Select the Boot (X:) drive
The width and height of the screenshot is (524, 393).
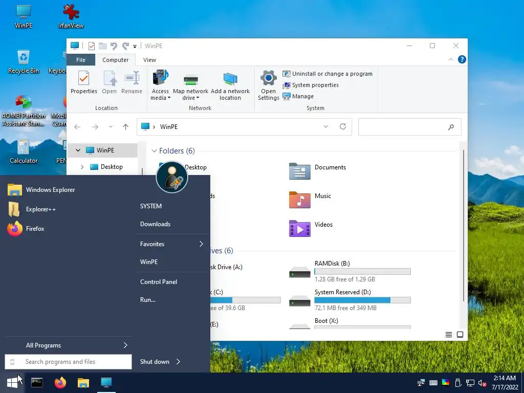[x=350, y=323]
